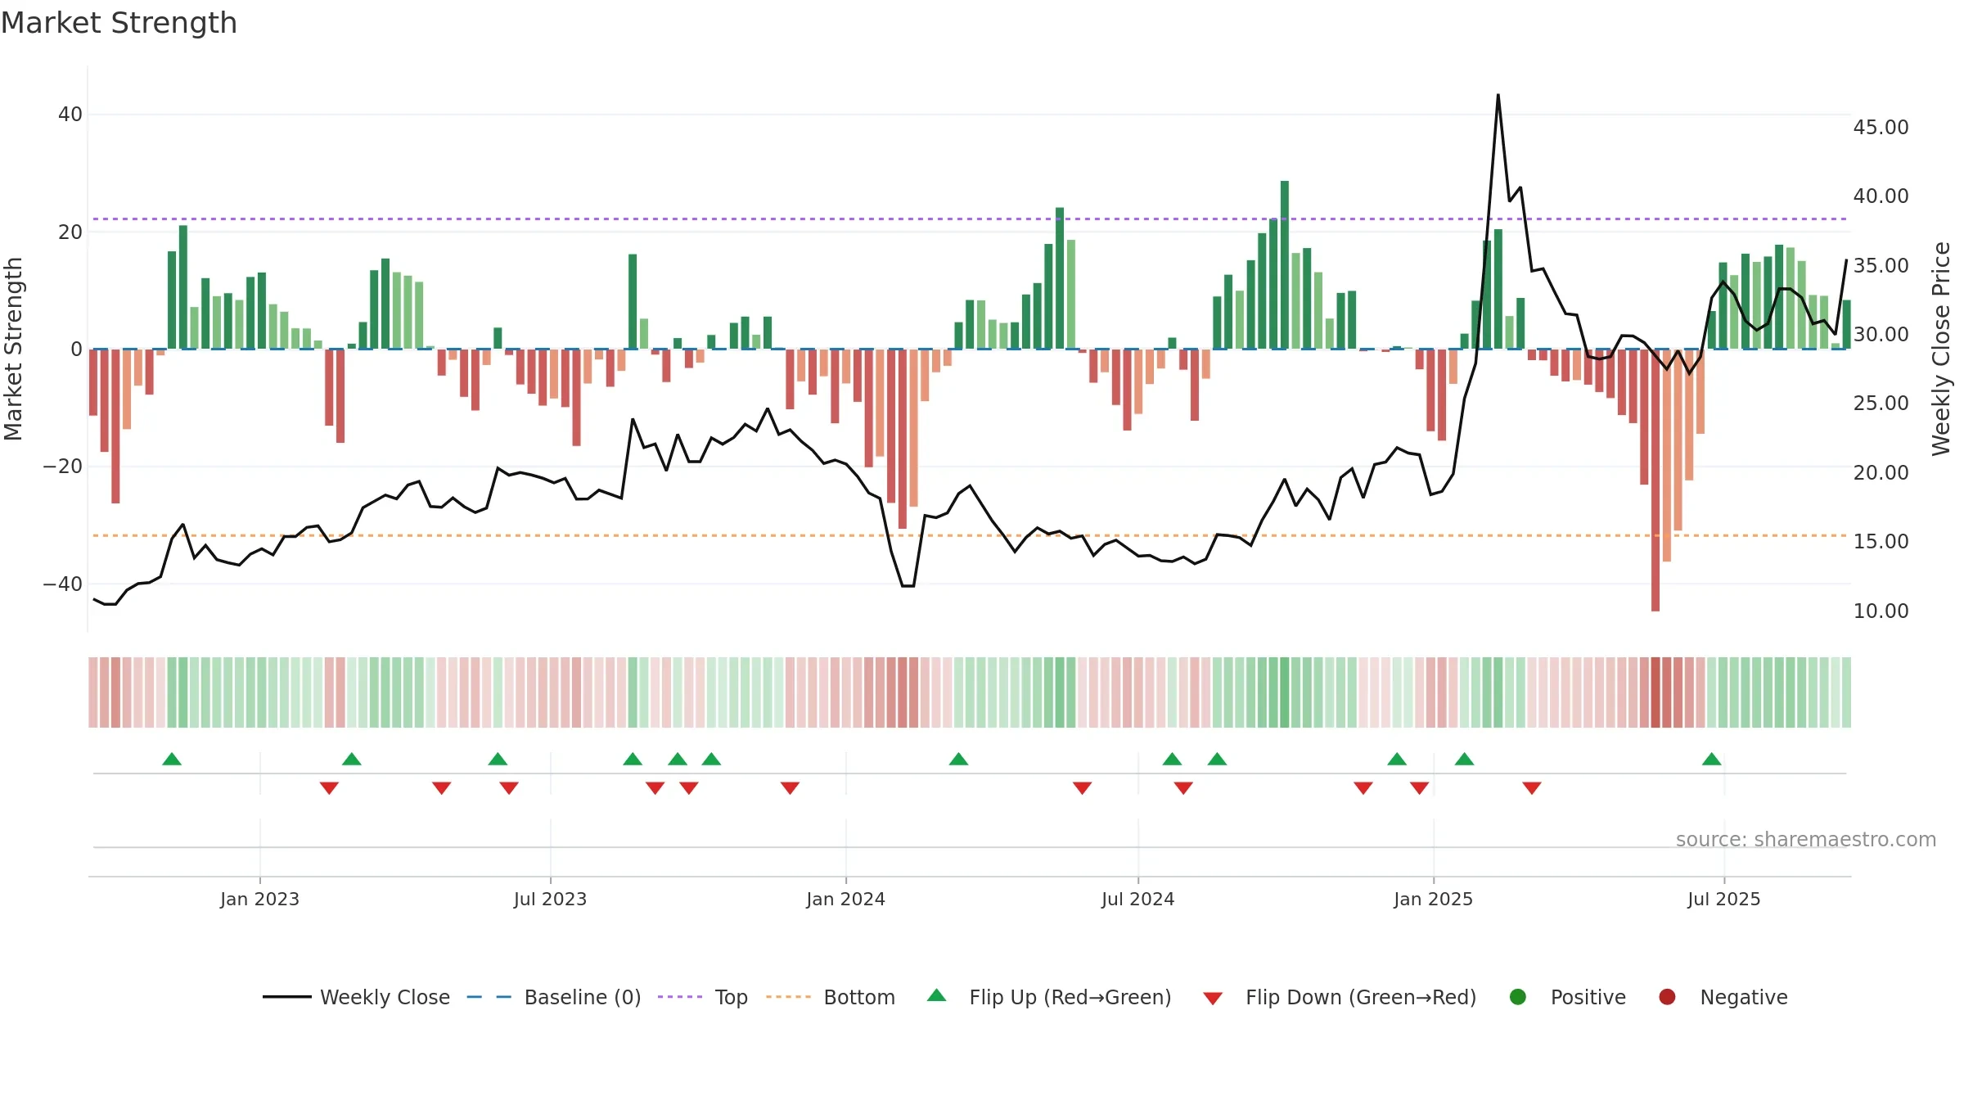Click the Jul 2025 x-axis label
Viewport: 1964px width, 1105px height.
tap(1724, 899)
